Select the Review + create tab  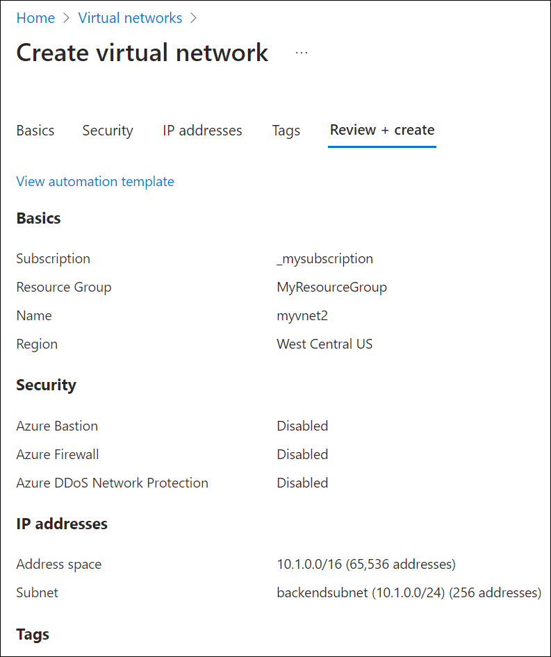(381, 131)
